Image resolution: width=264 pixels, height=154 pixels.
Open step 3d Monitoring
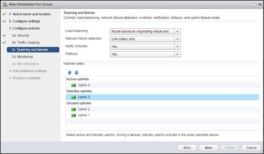(22, 57)
